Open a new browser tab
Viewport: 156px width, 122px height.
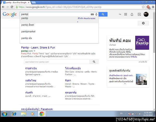[34, 3]
